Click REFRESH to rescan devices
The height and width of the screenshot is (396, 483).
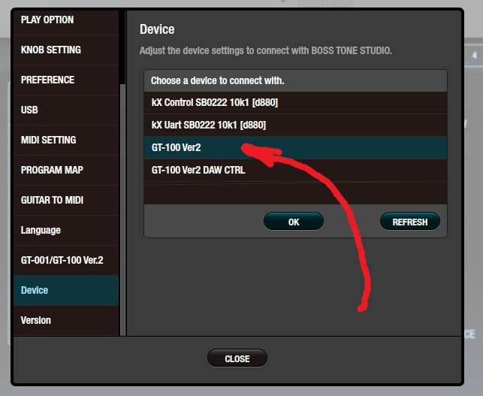tap(410, 222)
